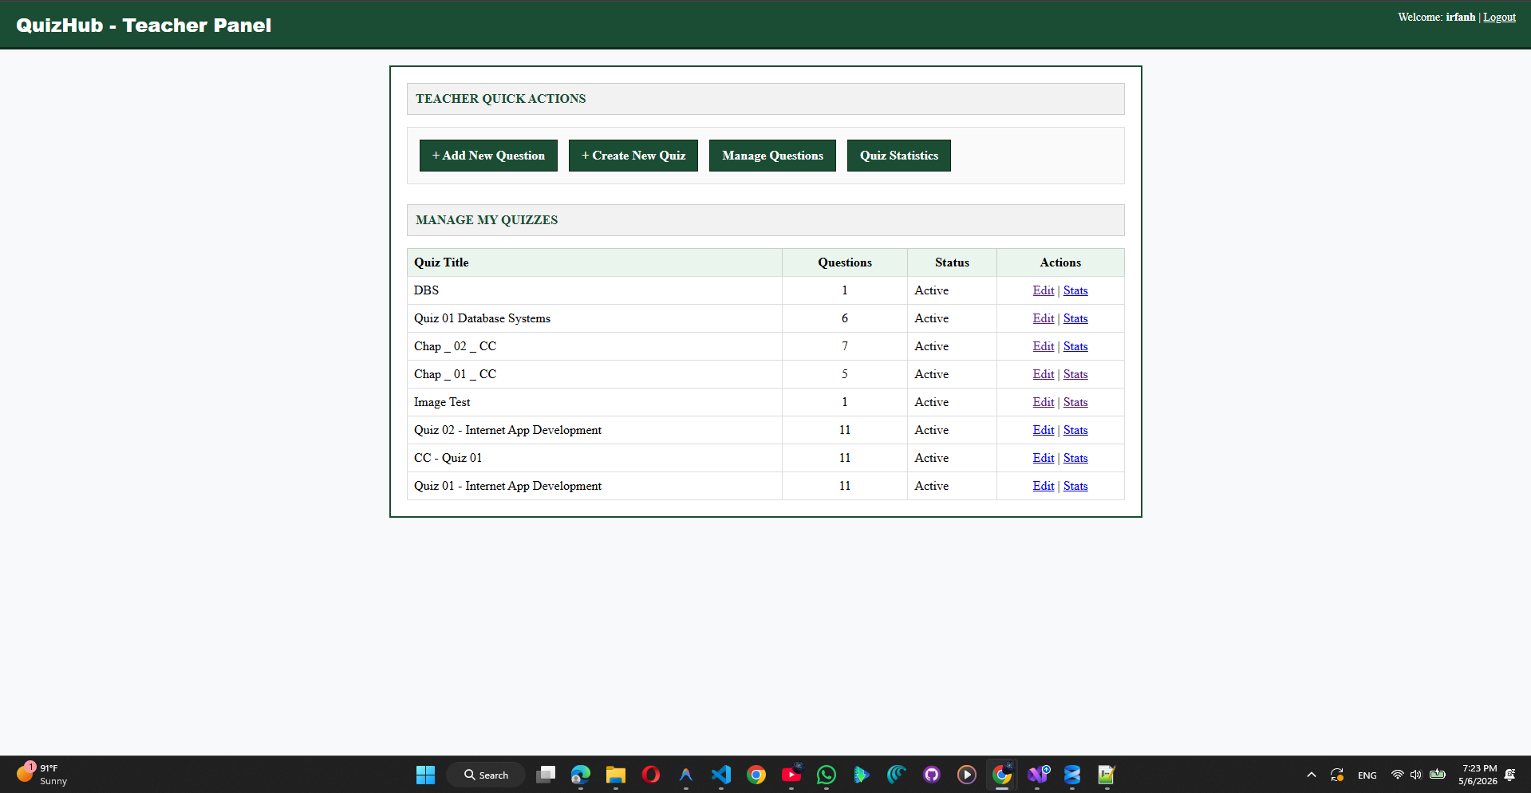
Task: Open Visual Studio from the taskbar
Action: pyautogui.click(x=1037, y=775)
